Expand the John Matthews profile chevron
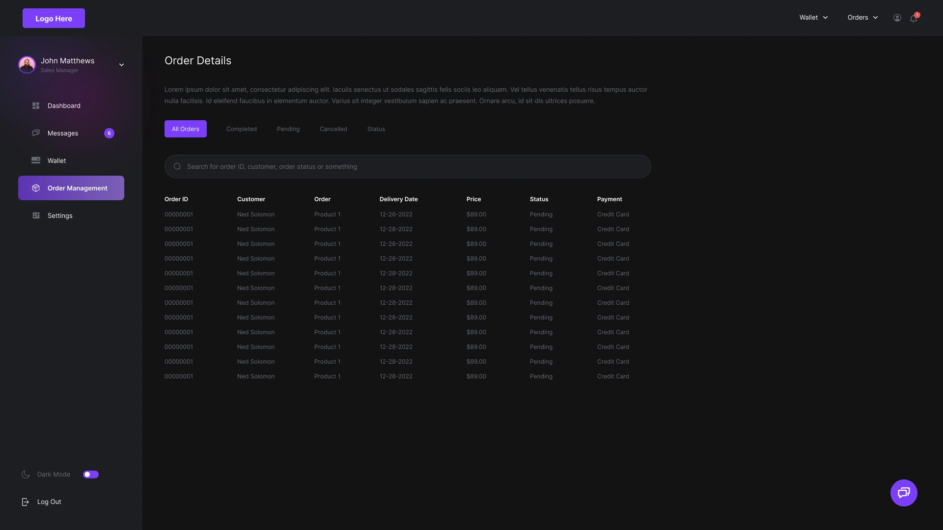Image resolution: width=943 pixels, height=530 pixels. 121,65
